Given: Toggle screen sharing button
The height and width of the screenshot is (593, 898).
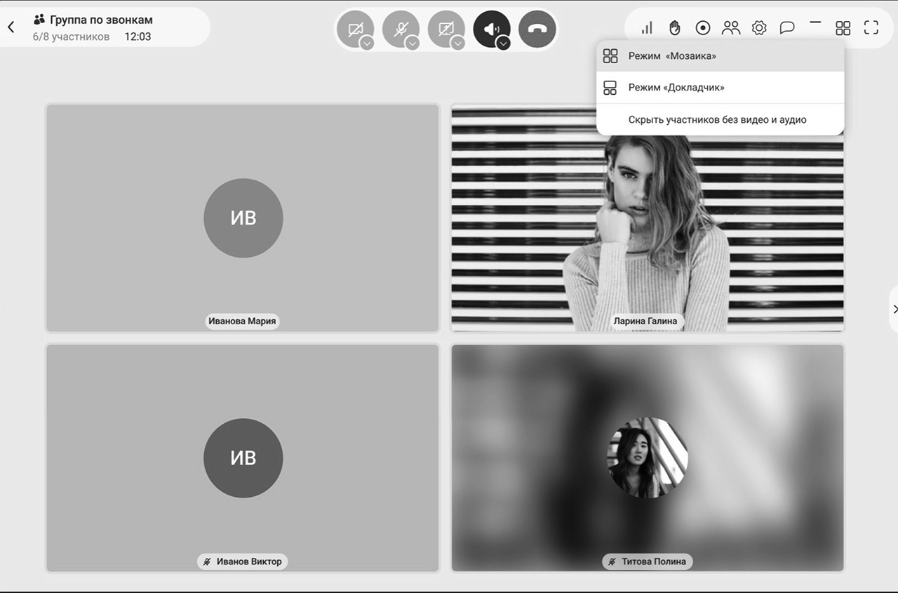Looking at the screenshot, I should click(x=445, y=29).
